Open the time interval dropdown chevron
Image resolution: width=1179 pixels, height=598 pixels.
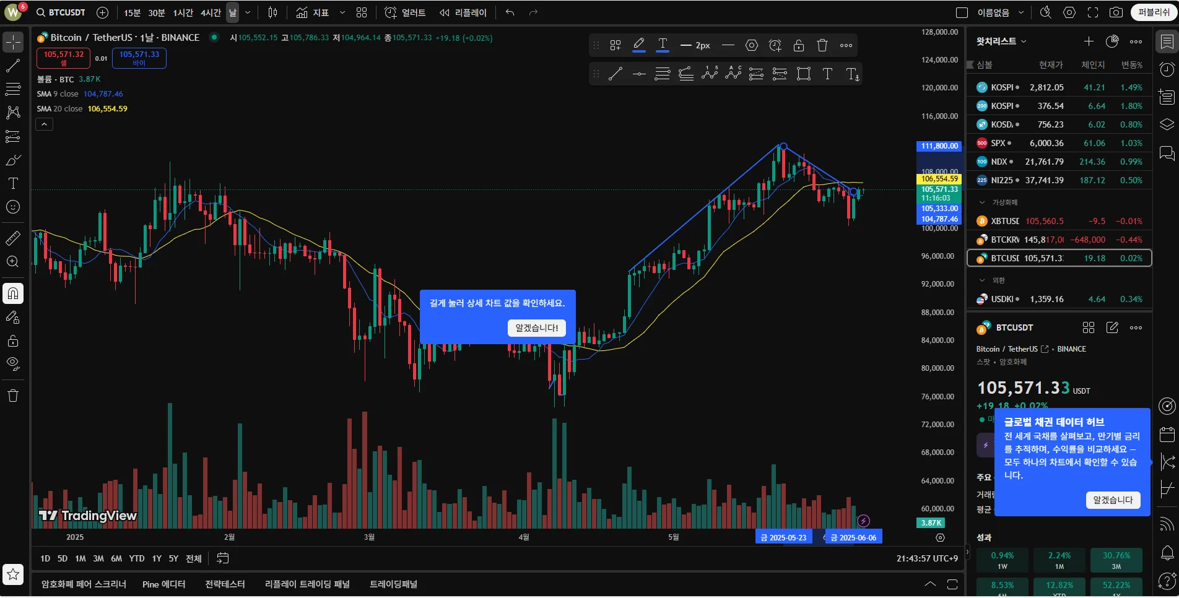(248, 12)
